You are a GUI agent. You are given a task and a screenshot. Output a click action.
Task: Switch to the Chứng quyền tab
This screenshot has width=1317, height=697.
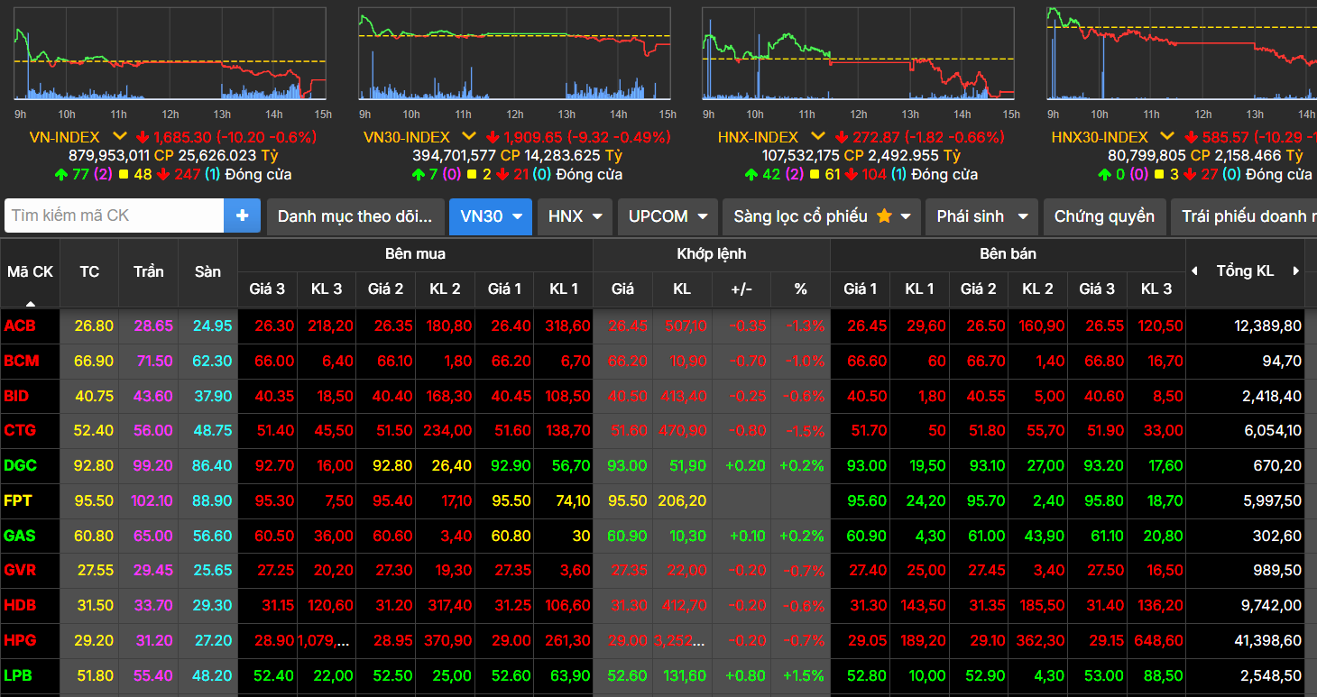click(1104, 216)
